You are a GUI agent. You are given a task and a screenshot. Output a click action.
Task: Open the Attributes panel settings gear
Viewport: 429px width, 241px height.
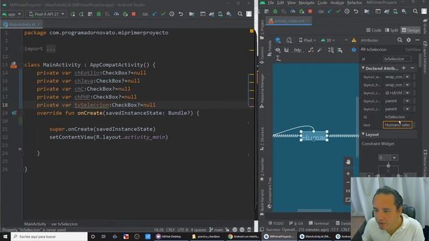pos(408,40)
